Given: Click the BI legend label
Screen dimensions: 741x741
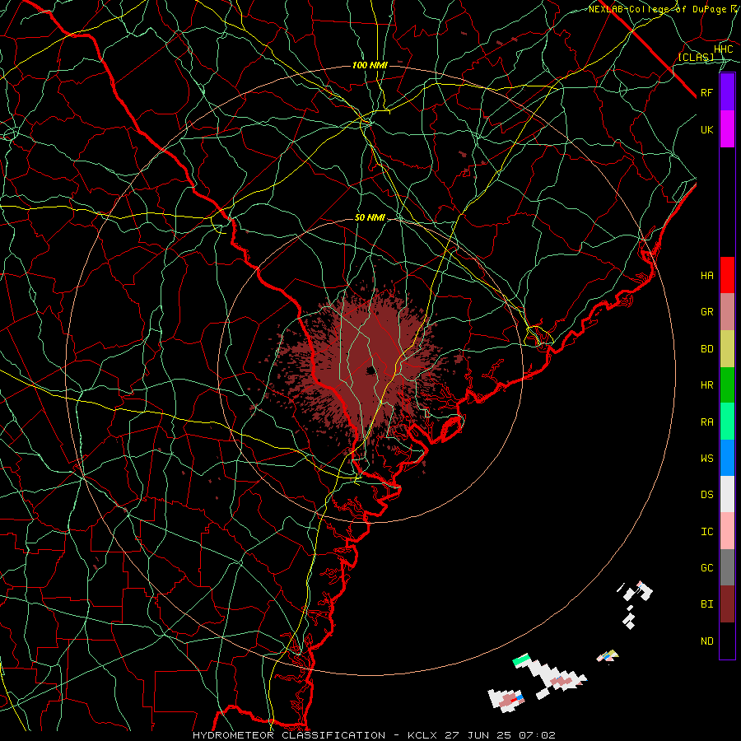Looking at the screenshot, I should (x=706, y=604).
